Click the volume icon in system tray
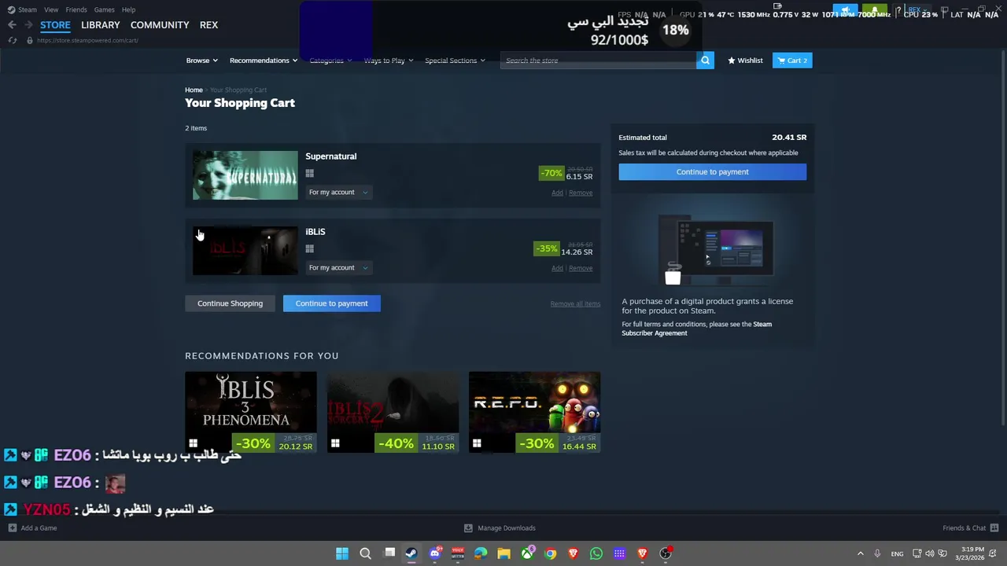The width and height of the screenshot is (1007, 566). coord(930,553)
